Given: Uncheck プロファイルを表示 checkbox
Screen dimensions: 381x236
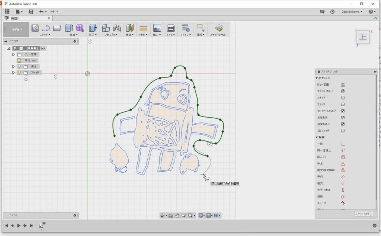Looking at the screenshot, I should (343, 111).
